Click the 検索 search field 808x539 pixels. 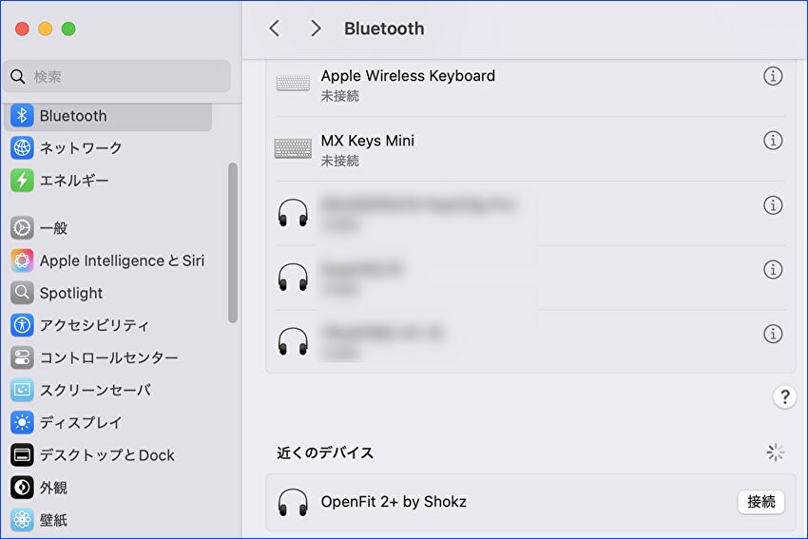click(119, 76)
